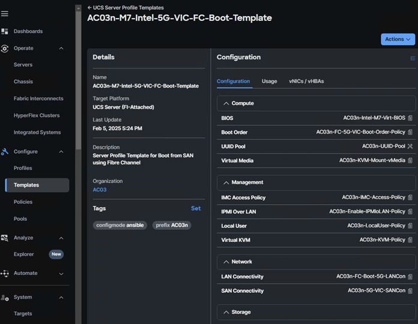Open Targets under System

point(23,314)
